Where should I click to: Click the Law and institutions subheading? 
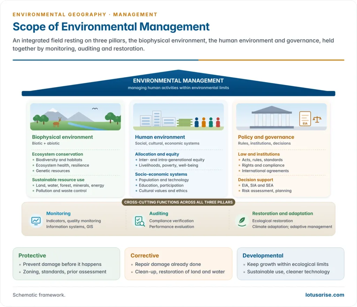(259, 154)
